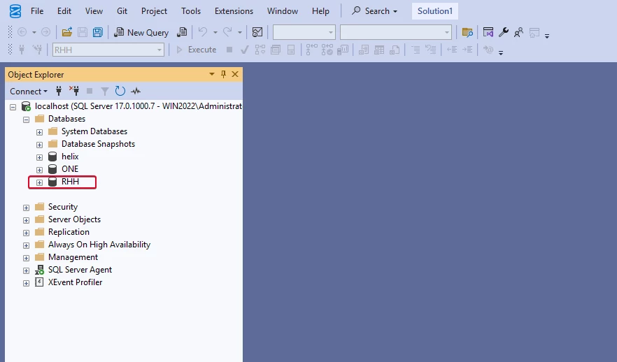Collapse the localhost server node
This screenshot has width=617, height=362.
coord(13,107)
